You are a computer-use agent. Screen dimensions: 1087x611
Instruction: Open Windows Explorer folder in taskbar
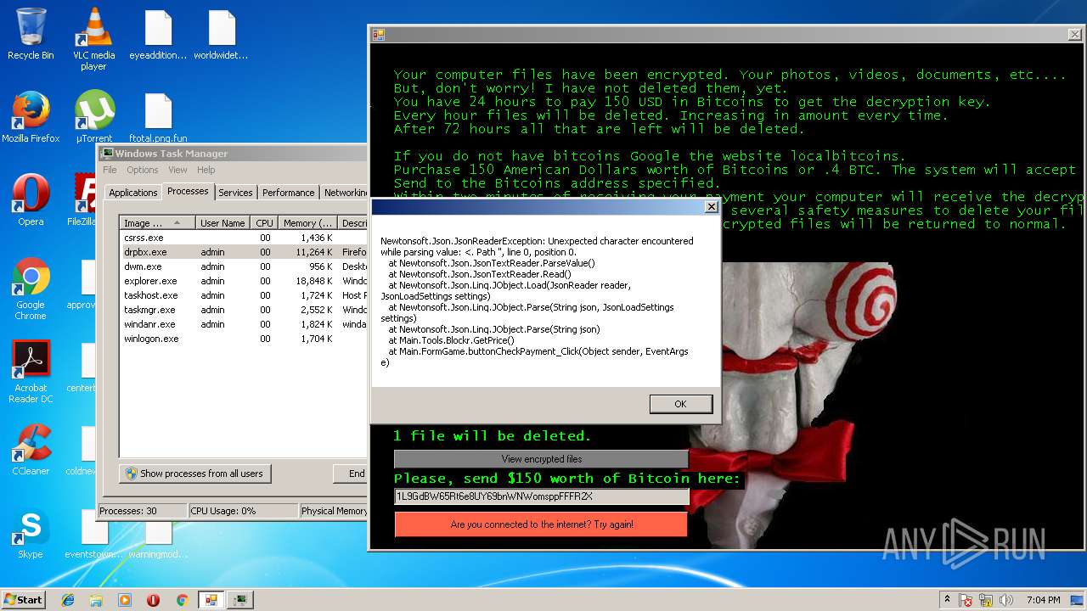click(96, 600)
